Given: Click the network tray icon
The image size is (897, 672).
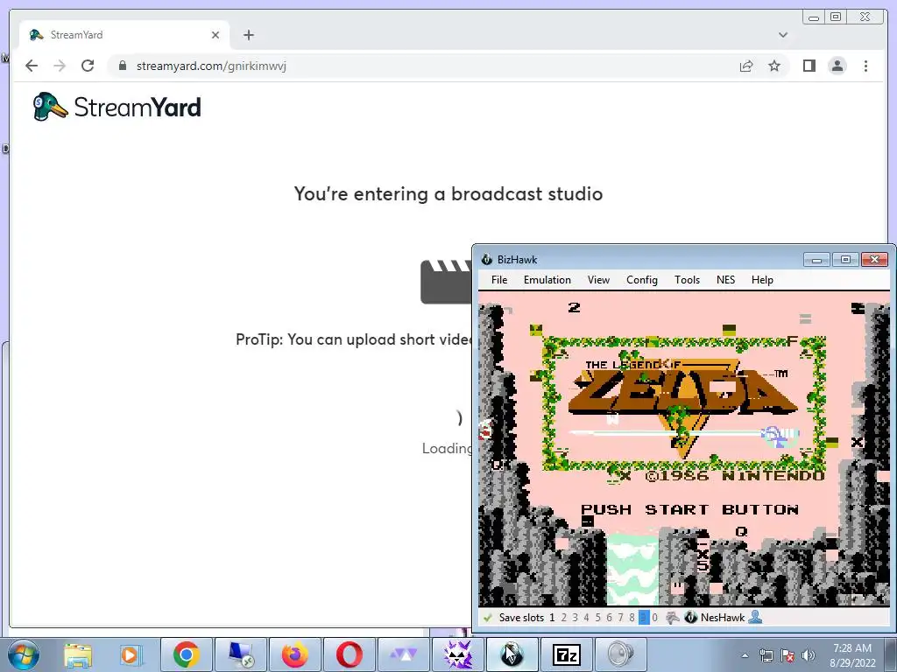Looking at the screenshot, I should click(766, 655).
